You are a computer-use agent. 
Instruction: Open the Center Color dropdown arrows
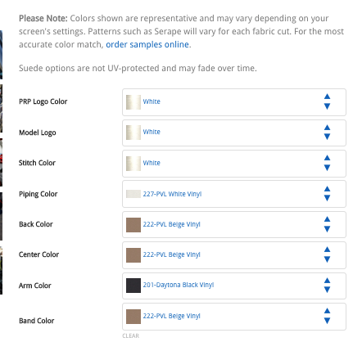click(x=327, y=254)
